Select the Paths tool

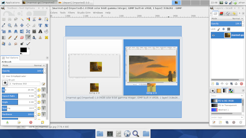(x=46, y=19)
